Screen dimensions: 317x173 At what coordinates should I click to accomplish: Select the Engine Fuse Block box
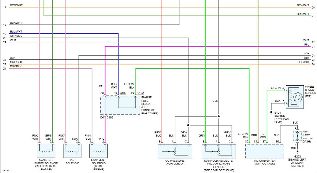[x=120, y=105]
